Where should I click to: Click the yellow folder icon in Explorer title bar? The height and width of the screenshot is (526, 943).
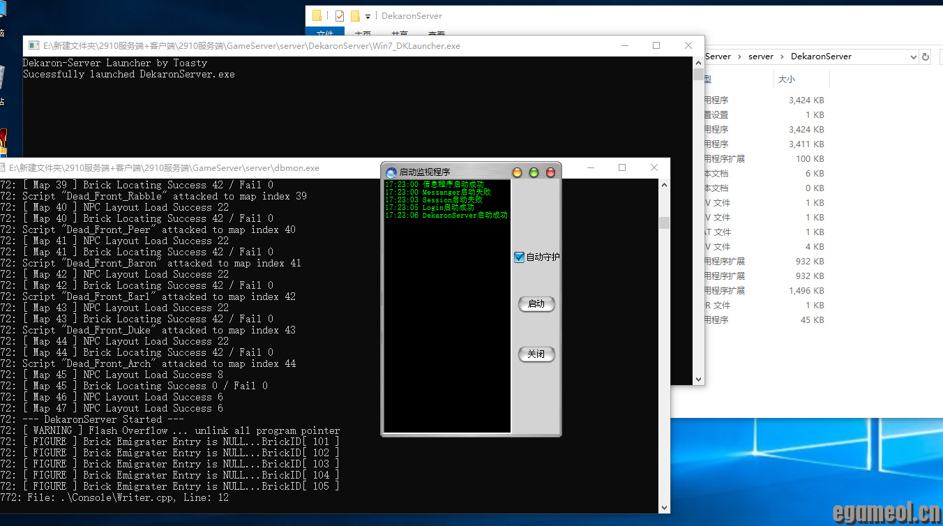[317, 16]
